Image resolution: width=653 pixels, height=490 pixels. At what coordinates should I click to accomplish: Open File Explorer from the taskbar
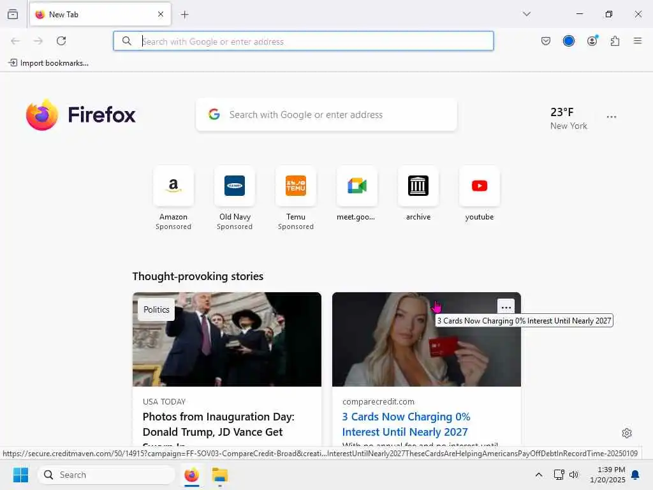(220, 475)
